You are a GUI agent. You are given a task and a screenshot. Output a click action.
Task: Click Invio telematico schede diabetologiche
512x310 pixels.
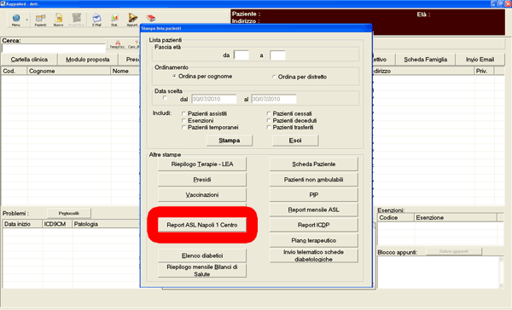313,255
